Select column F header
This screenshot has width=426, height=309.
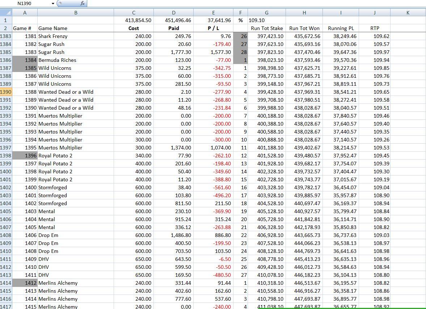click(x=240, y=13)
